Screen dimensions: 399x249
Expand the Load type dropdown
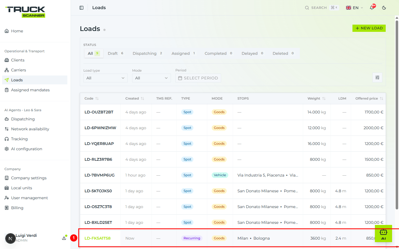coord(106,78)
